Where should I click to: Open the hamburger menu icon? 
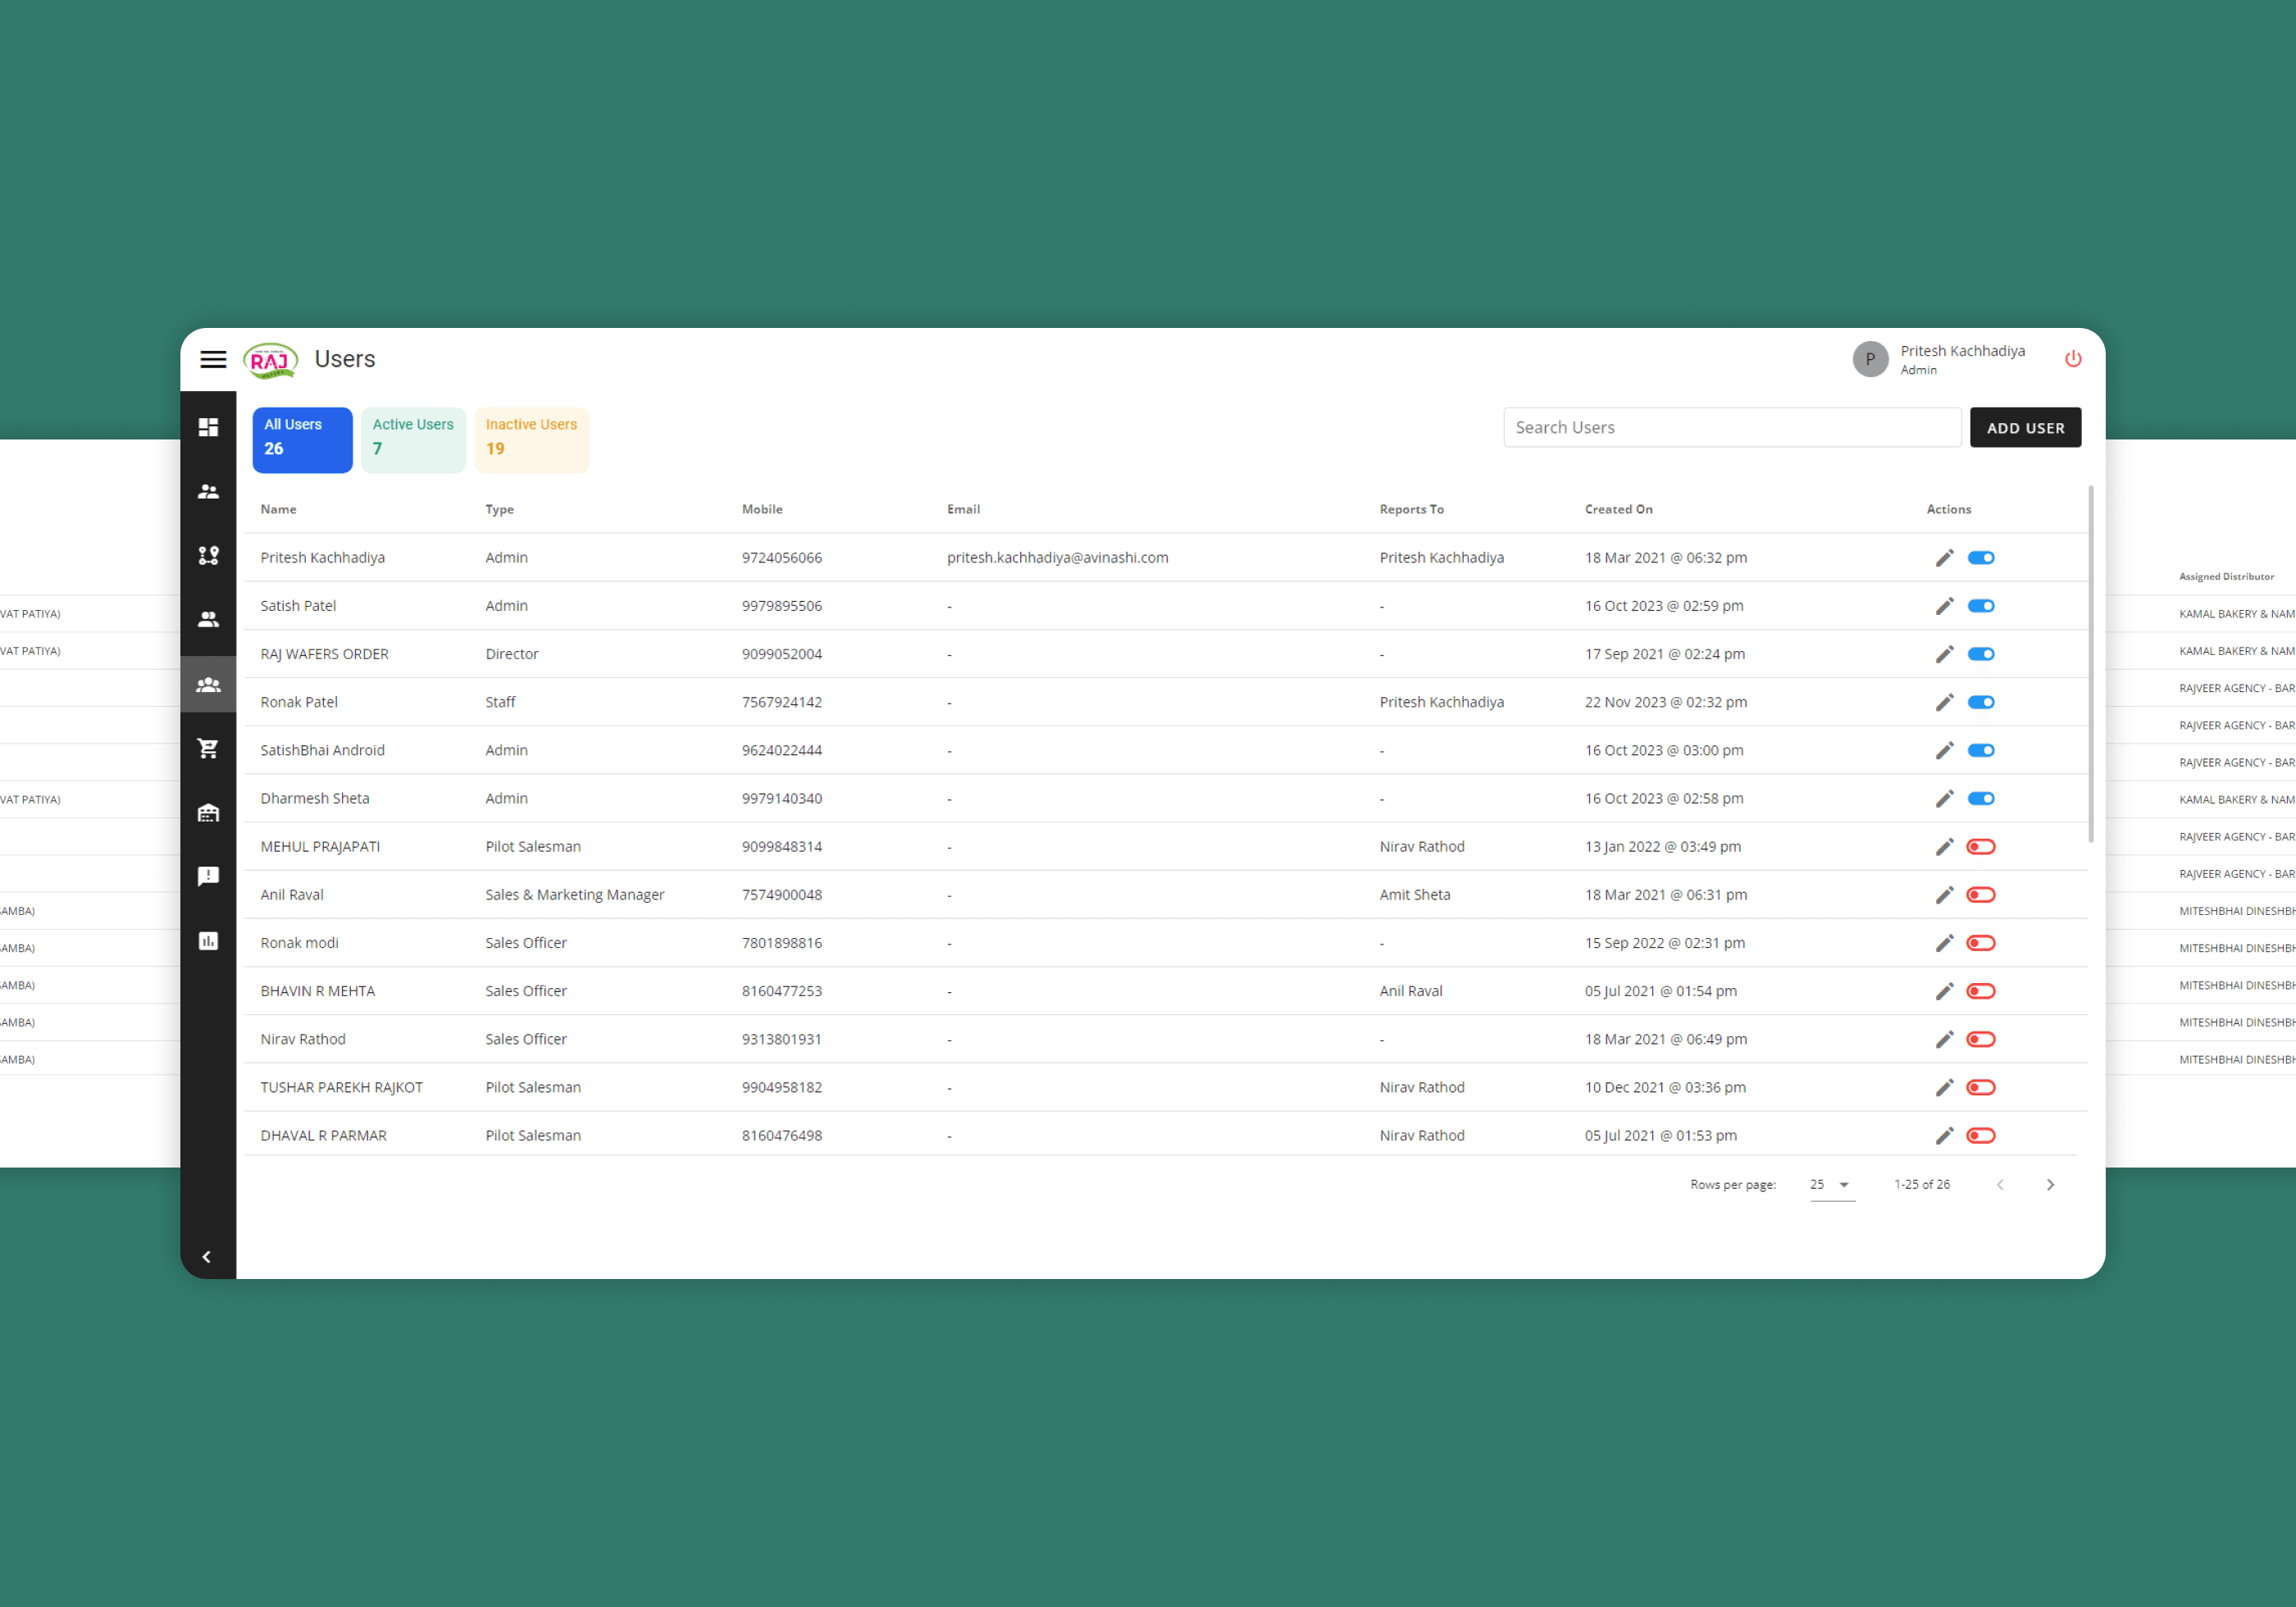(x=213, y=359)
